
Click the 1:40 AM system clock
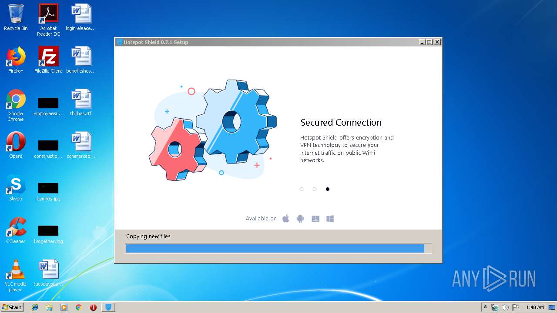tap(535, 307)
